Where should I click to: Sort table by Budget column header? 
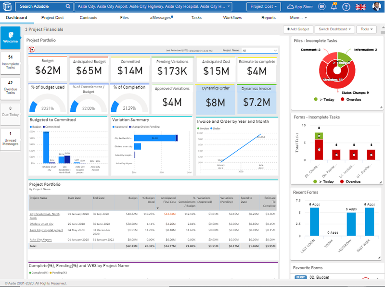[133, 198]
